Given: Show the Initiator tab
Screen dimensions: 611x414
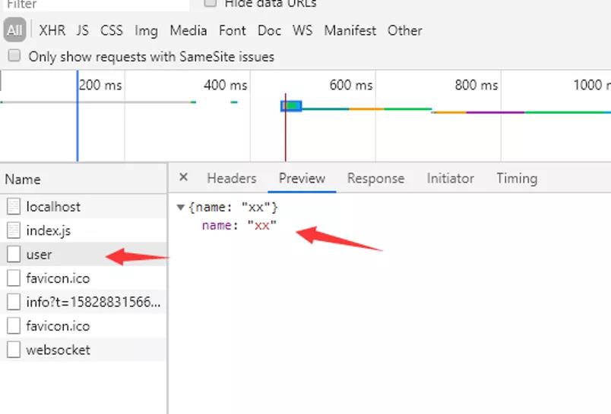Looking at the screenshot, I should tap(450, 178).
